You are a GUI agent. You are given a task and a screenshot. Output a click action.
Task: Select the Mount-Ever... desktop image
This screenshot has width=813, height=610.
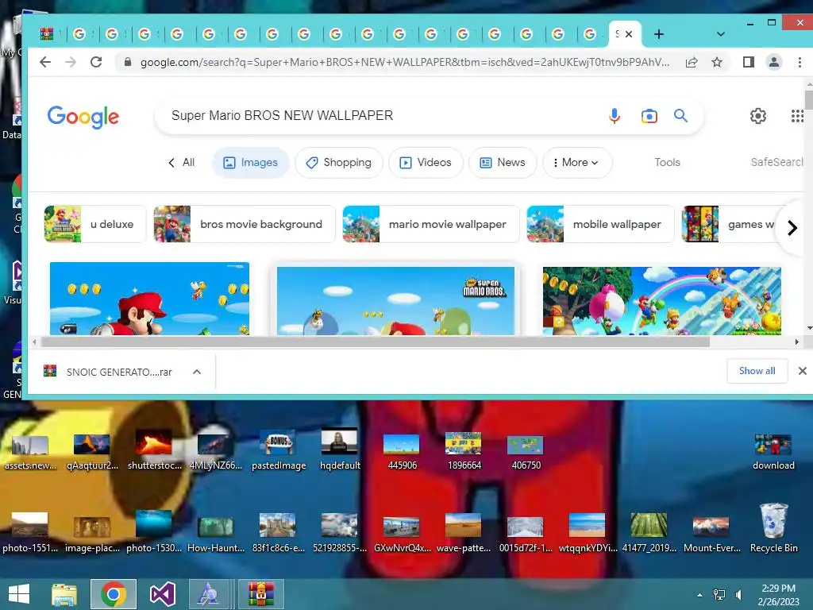pos(711,533)
